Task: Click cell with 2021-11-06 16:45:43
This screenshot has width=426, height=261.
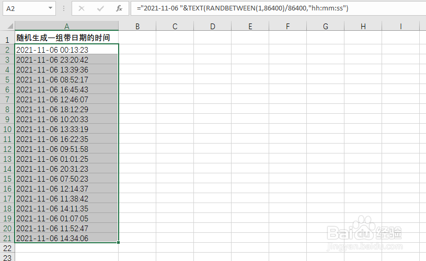Action: coord(66,90)
